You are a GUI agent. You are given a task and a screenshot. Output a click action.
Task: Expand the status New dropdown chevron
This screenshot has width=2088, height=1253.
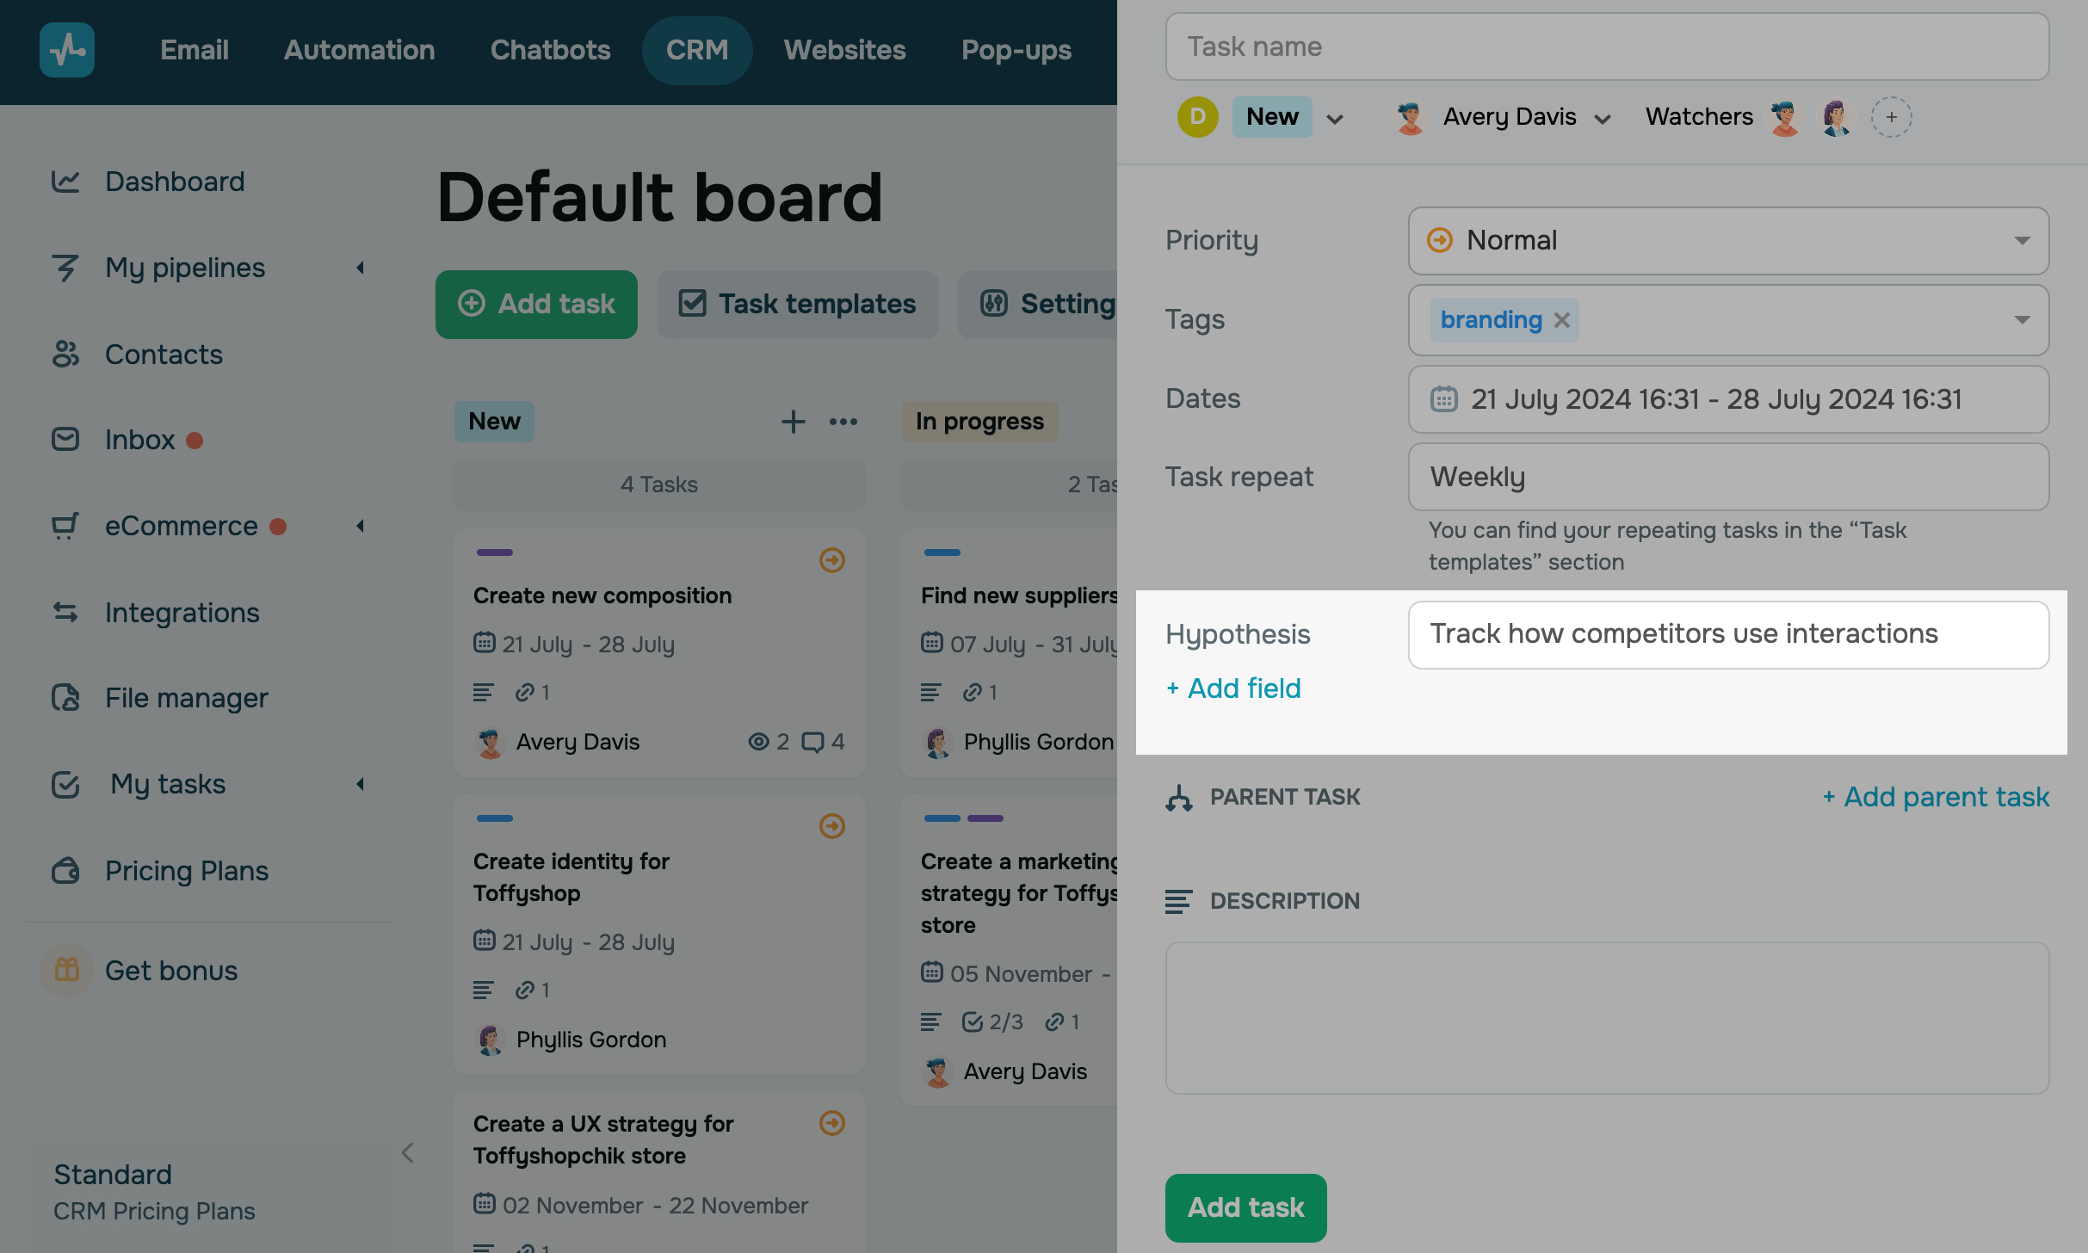coord(1335,119)
